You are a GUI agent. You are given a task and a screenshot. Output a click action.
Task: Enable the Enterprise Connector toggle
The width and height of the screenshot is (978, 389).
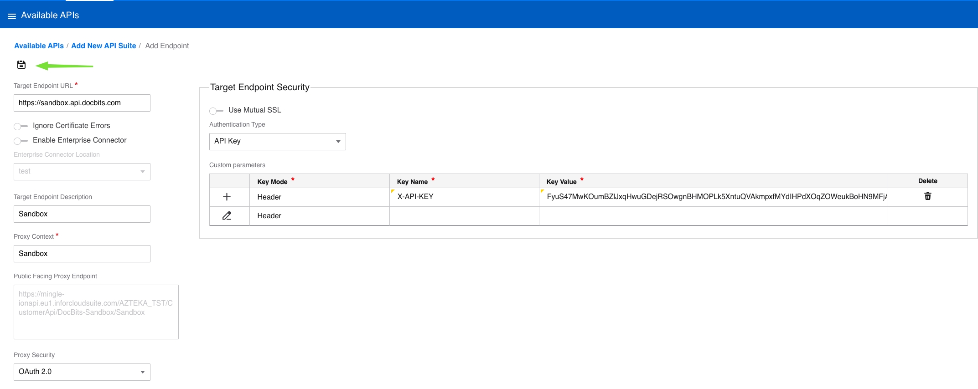21,141
